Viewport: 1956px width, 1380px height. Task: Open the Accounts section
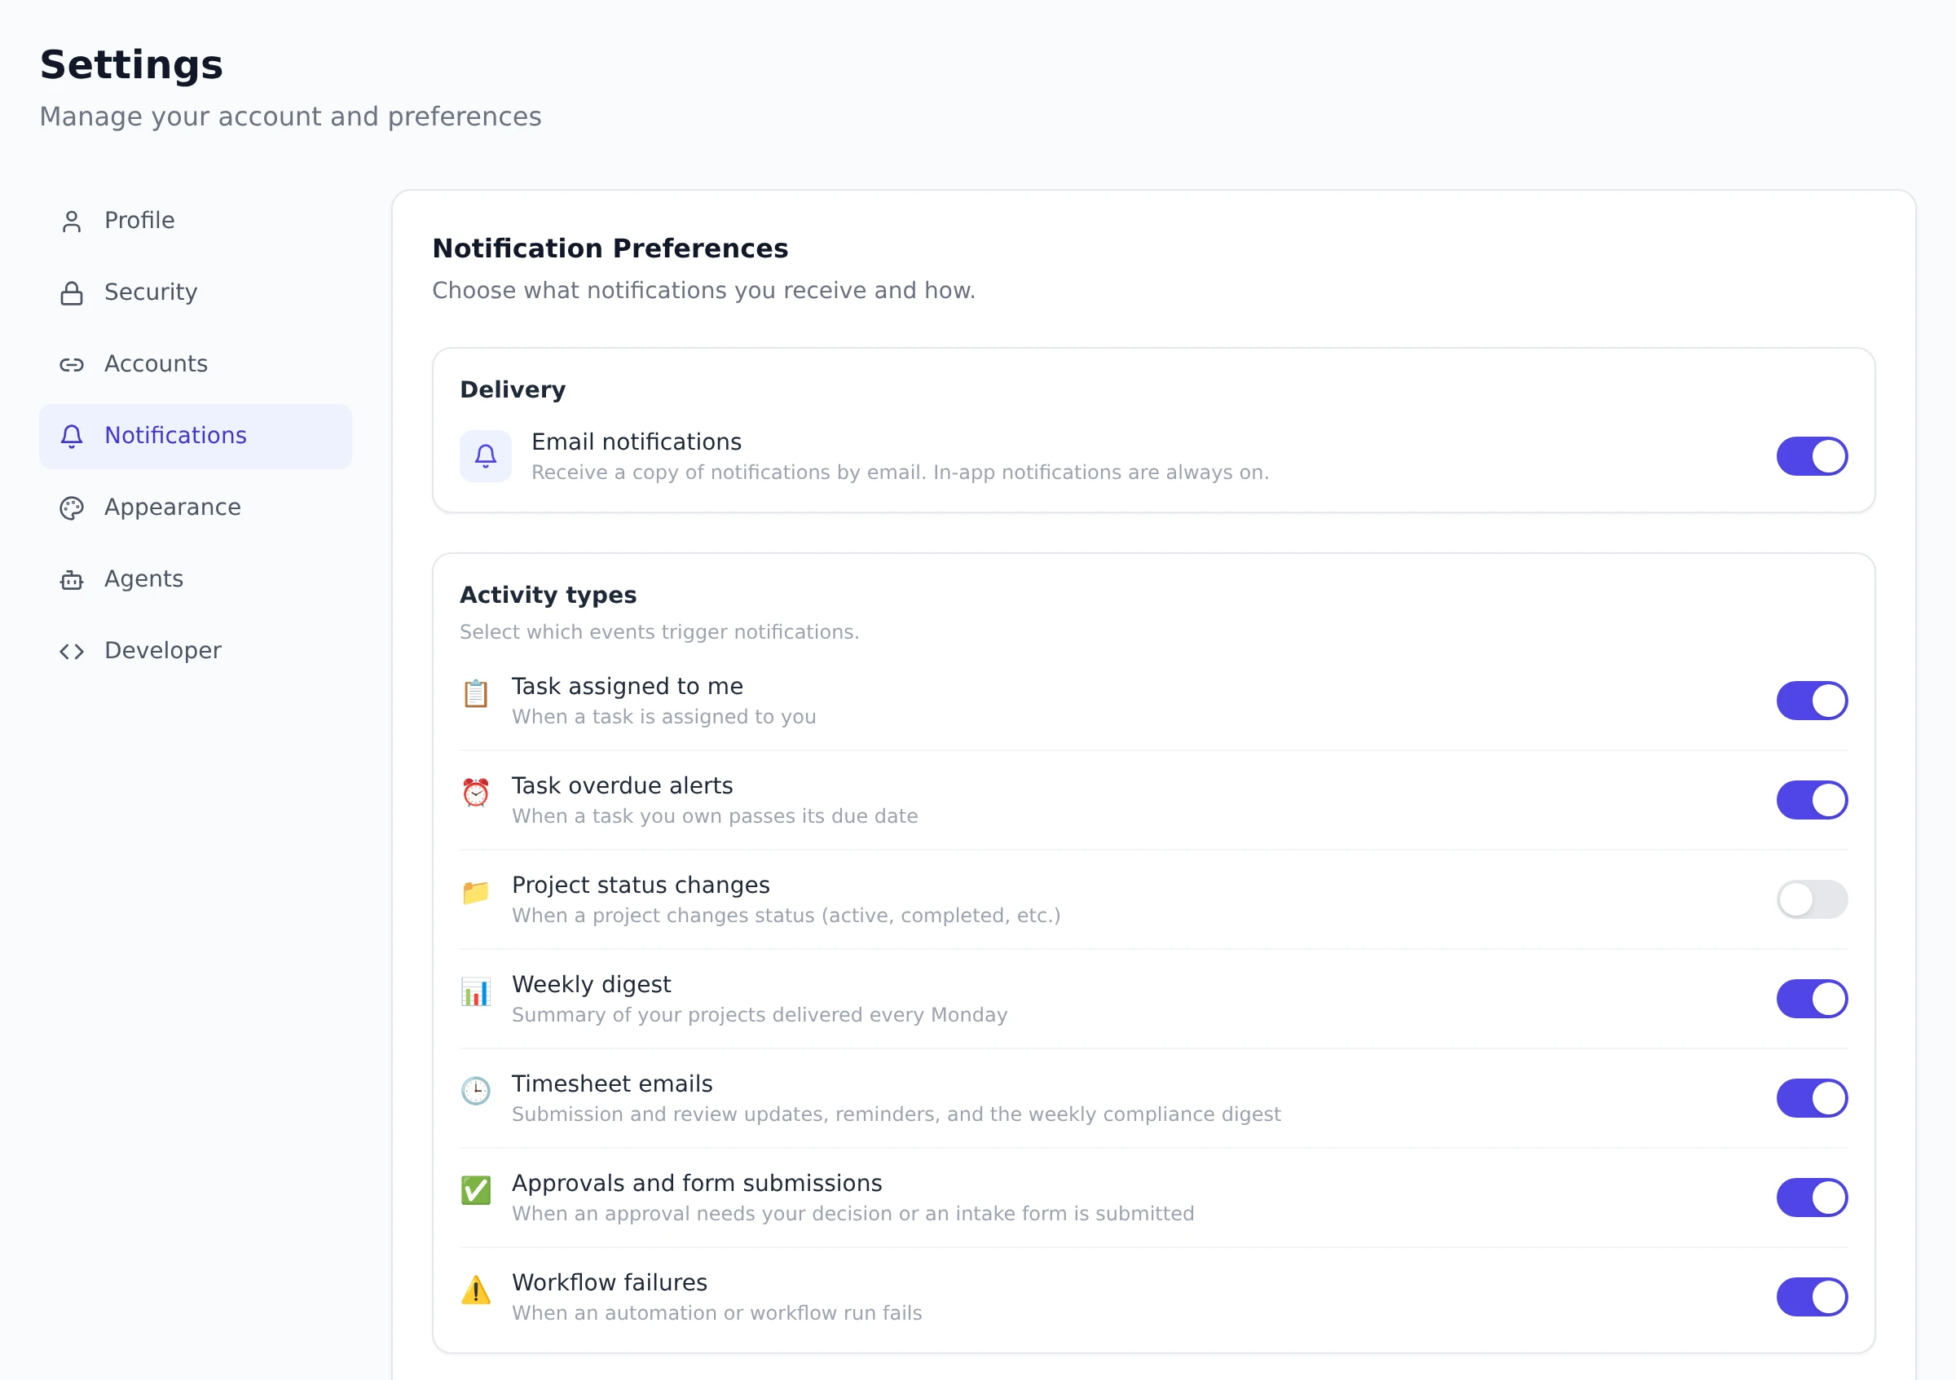coord(195,364)
